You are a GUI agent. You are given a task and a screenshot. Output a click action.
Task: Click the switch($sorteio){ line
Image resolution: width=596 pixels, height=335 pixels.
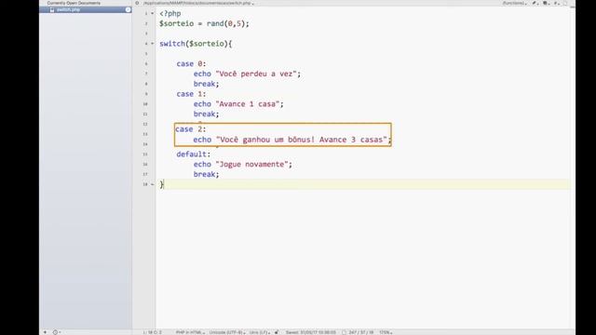point(196,44)
